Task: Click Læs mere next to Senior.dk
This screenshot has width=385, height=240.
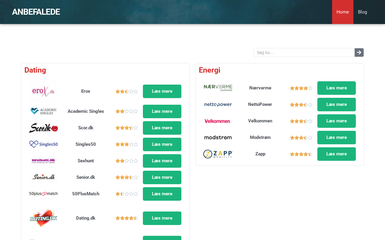Action: (162, 178)
